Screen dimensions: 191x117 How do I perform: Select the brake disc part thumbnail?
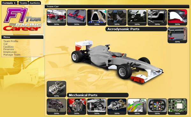(x=77, y=106)
